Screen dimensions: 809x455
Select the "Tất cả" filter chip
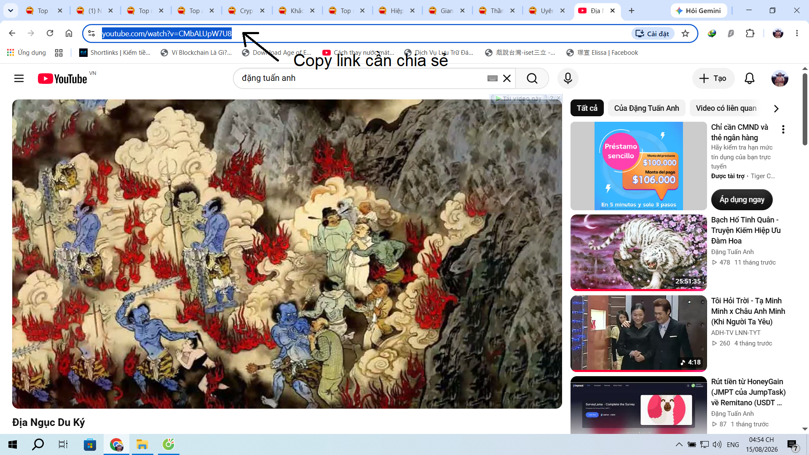[587, 108]
